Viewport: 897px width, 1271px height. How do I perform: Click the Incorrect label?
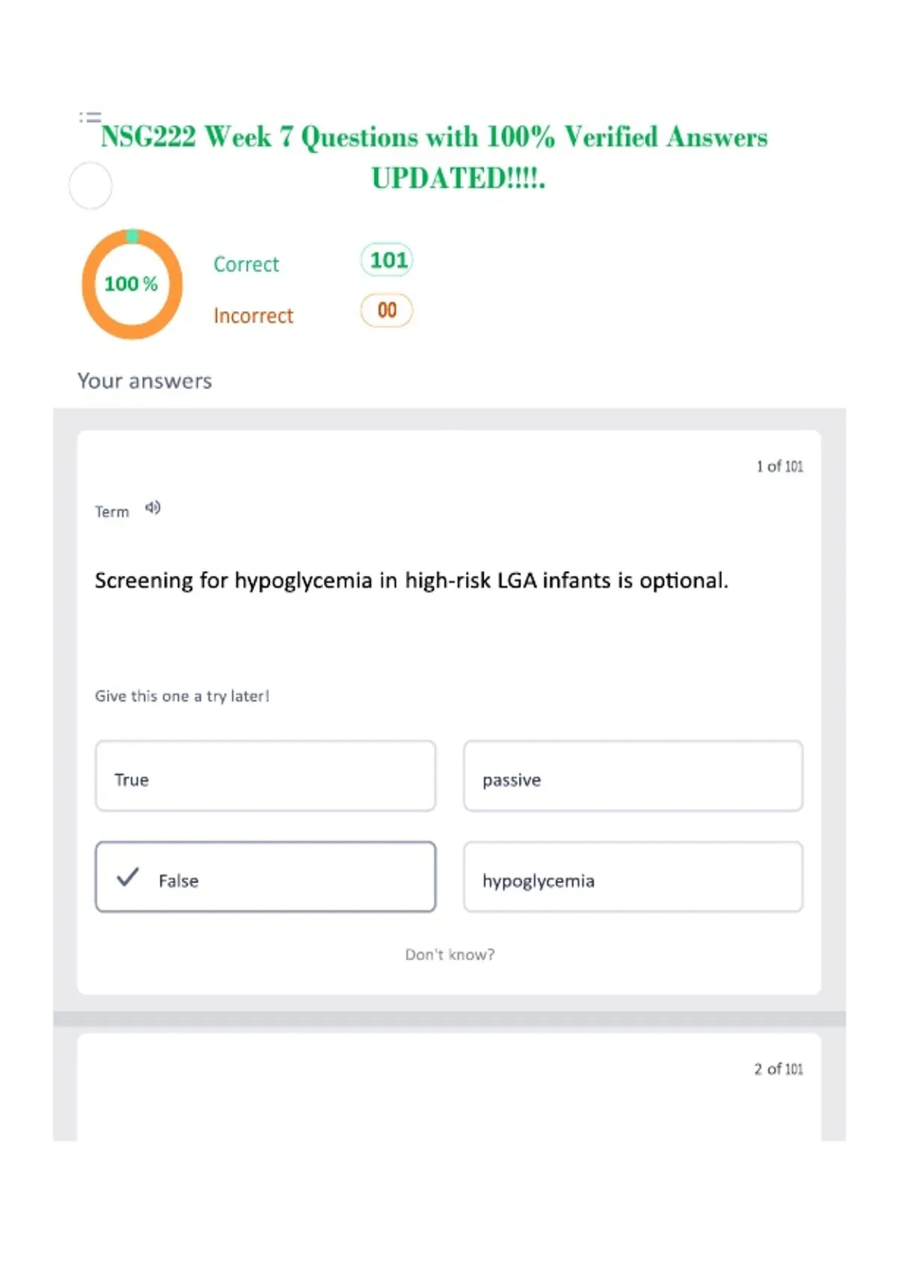tap(253, 316)
